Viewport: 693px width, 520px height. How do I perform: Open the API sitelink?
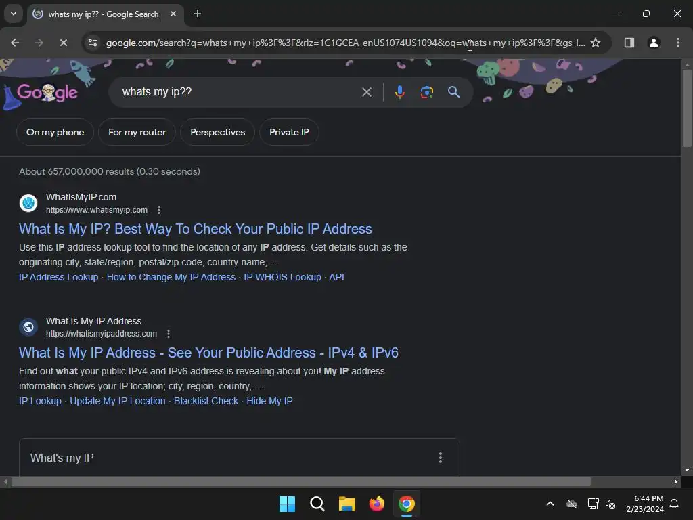[336, 277]
